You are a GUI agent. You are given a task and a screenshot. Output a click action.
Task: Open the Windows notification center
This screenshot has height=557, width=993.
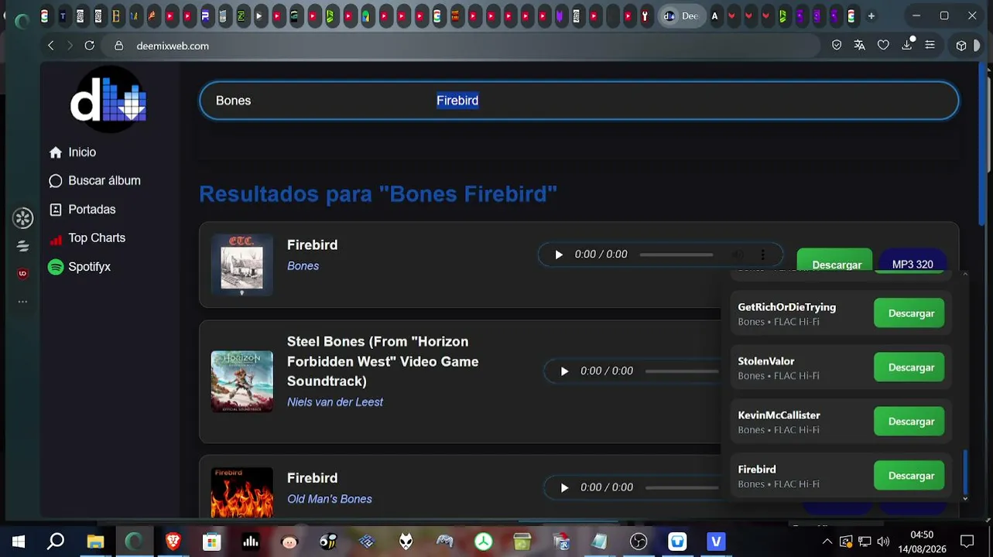967,542
